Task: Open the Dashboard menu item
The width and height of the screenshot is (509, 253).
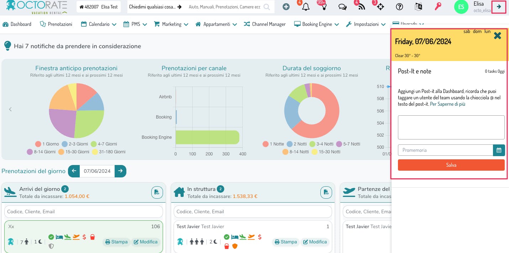Action: coord(17,24)
